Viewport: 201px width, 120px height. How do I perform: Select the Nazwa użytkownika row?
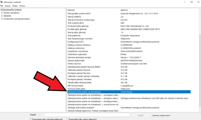129,61
